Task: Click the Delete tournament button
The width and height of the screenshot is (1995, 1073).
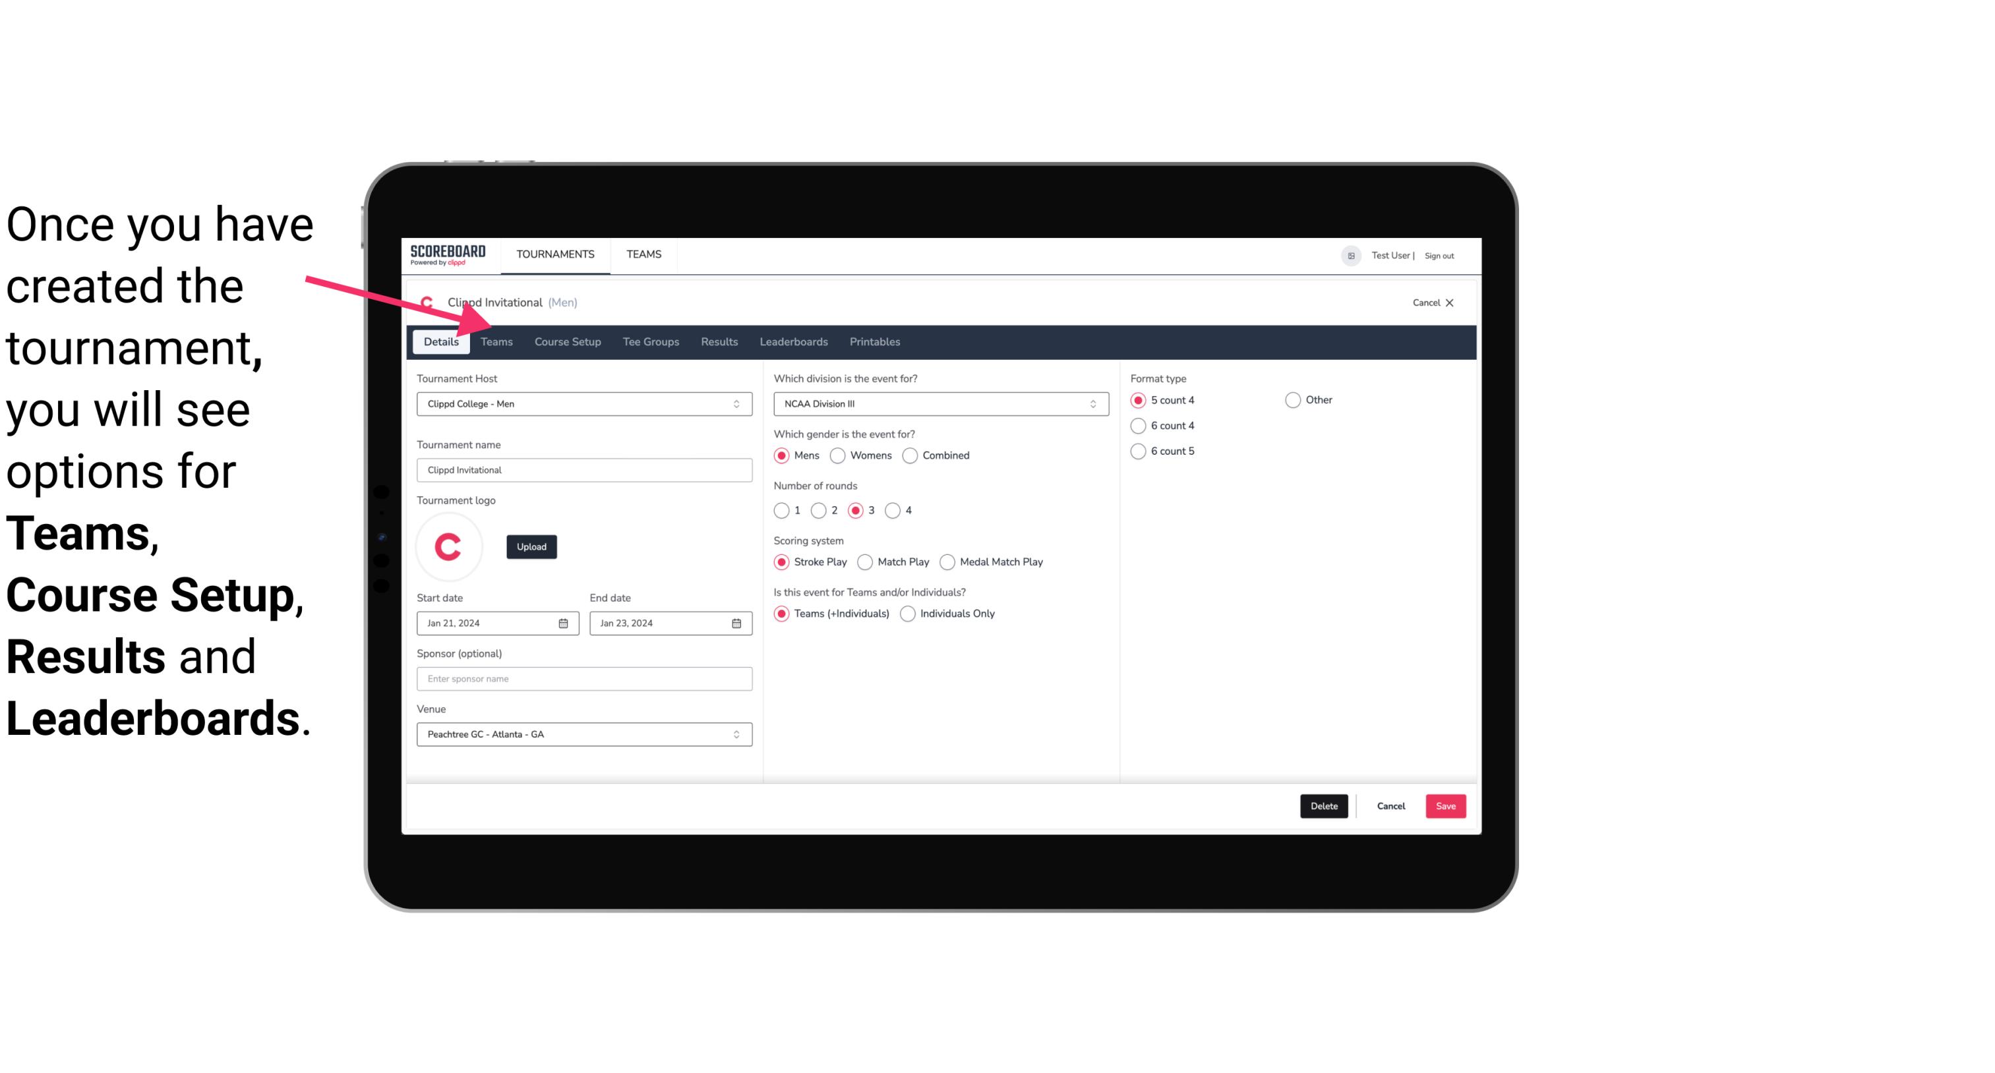Action: [1324, 806]
